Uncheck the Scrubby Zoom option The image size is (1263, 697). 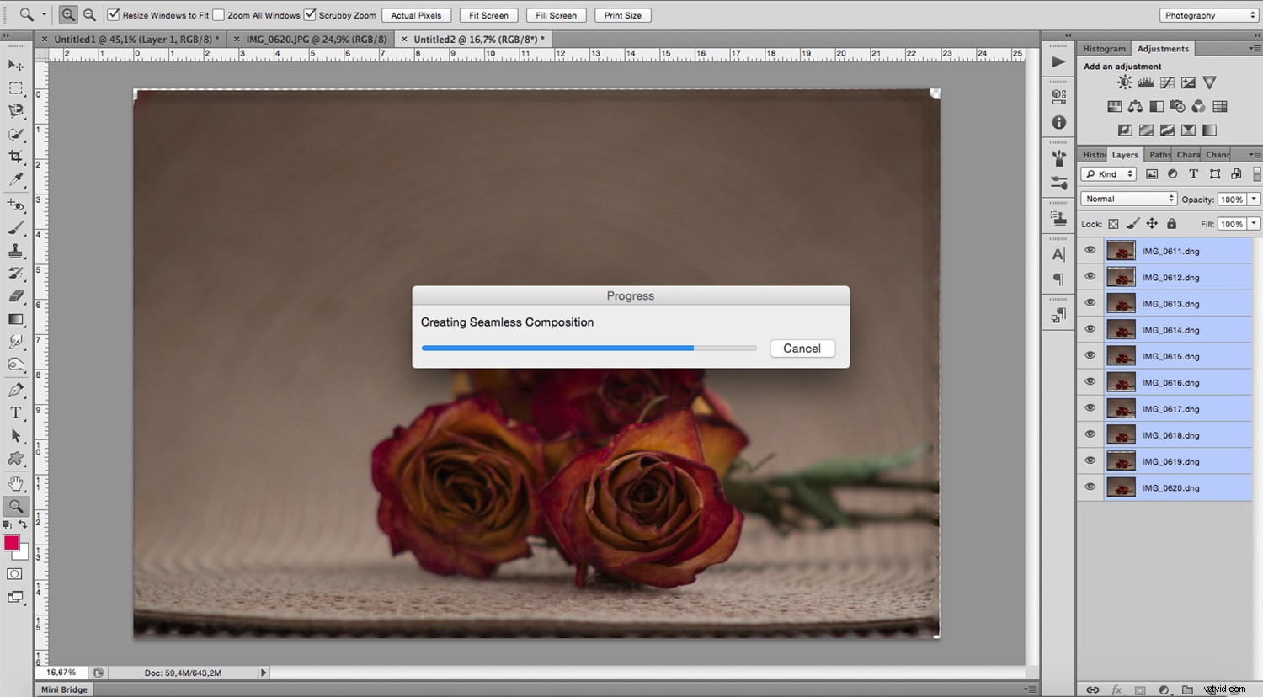coord(309,14)
